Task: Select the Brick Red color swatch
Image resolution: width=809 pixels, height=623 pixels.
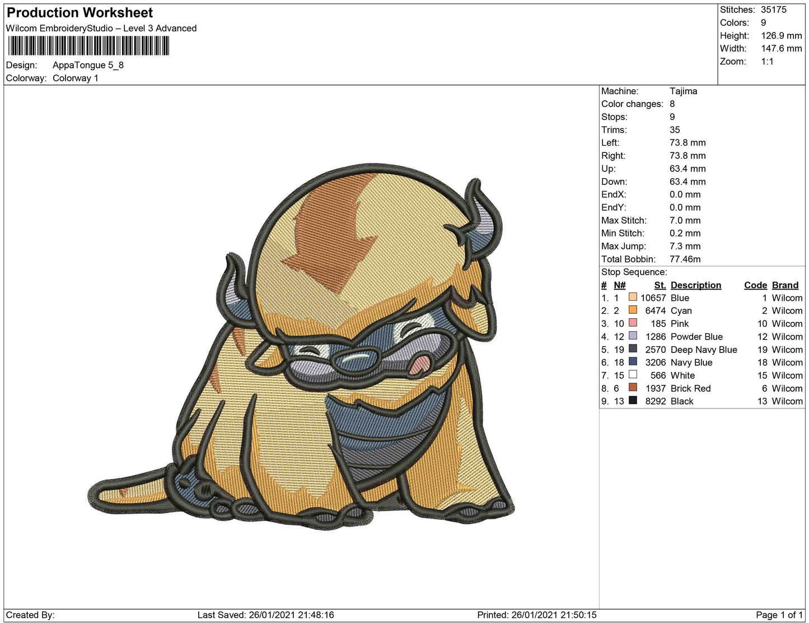Action: pos(633,388)
